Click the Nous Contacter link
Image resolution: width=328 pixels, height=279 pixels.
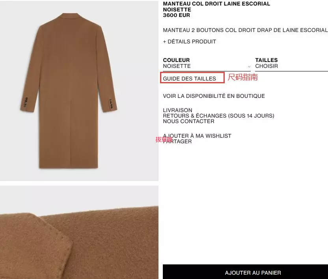click(188, 121)
